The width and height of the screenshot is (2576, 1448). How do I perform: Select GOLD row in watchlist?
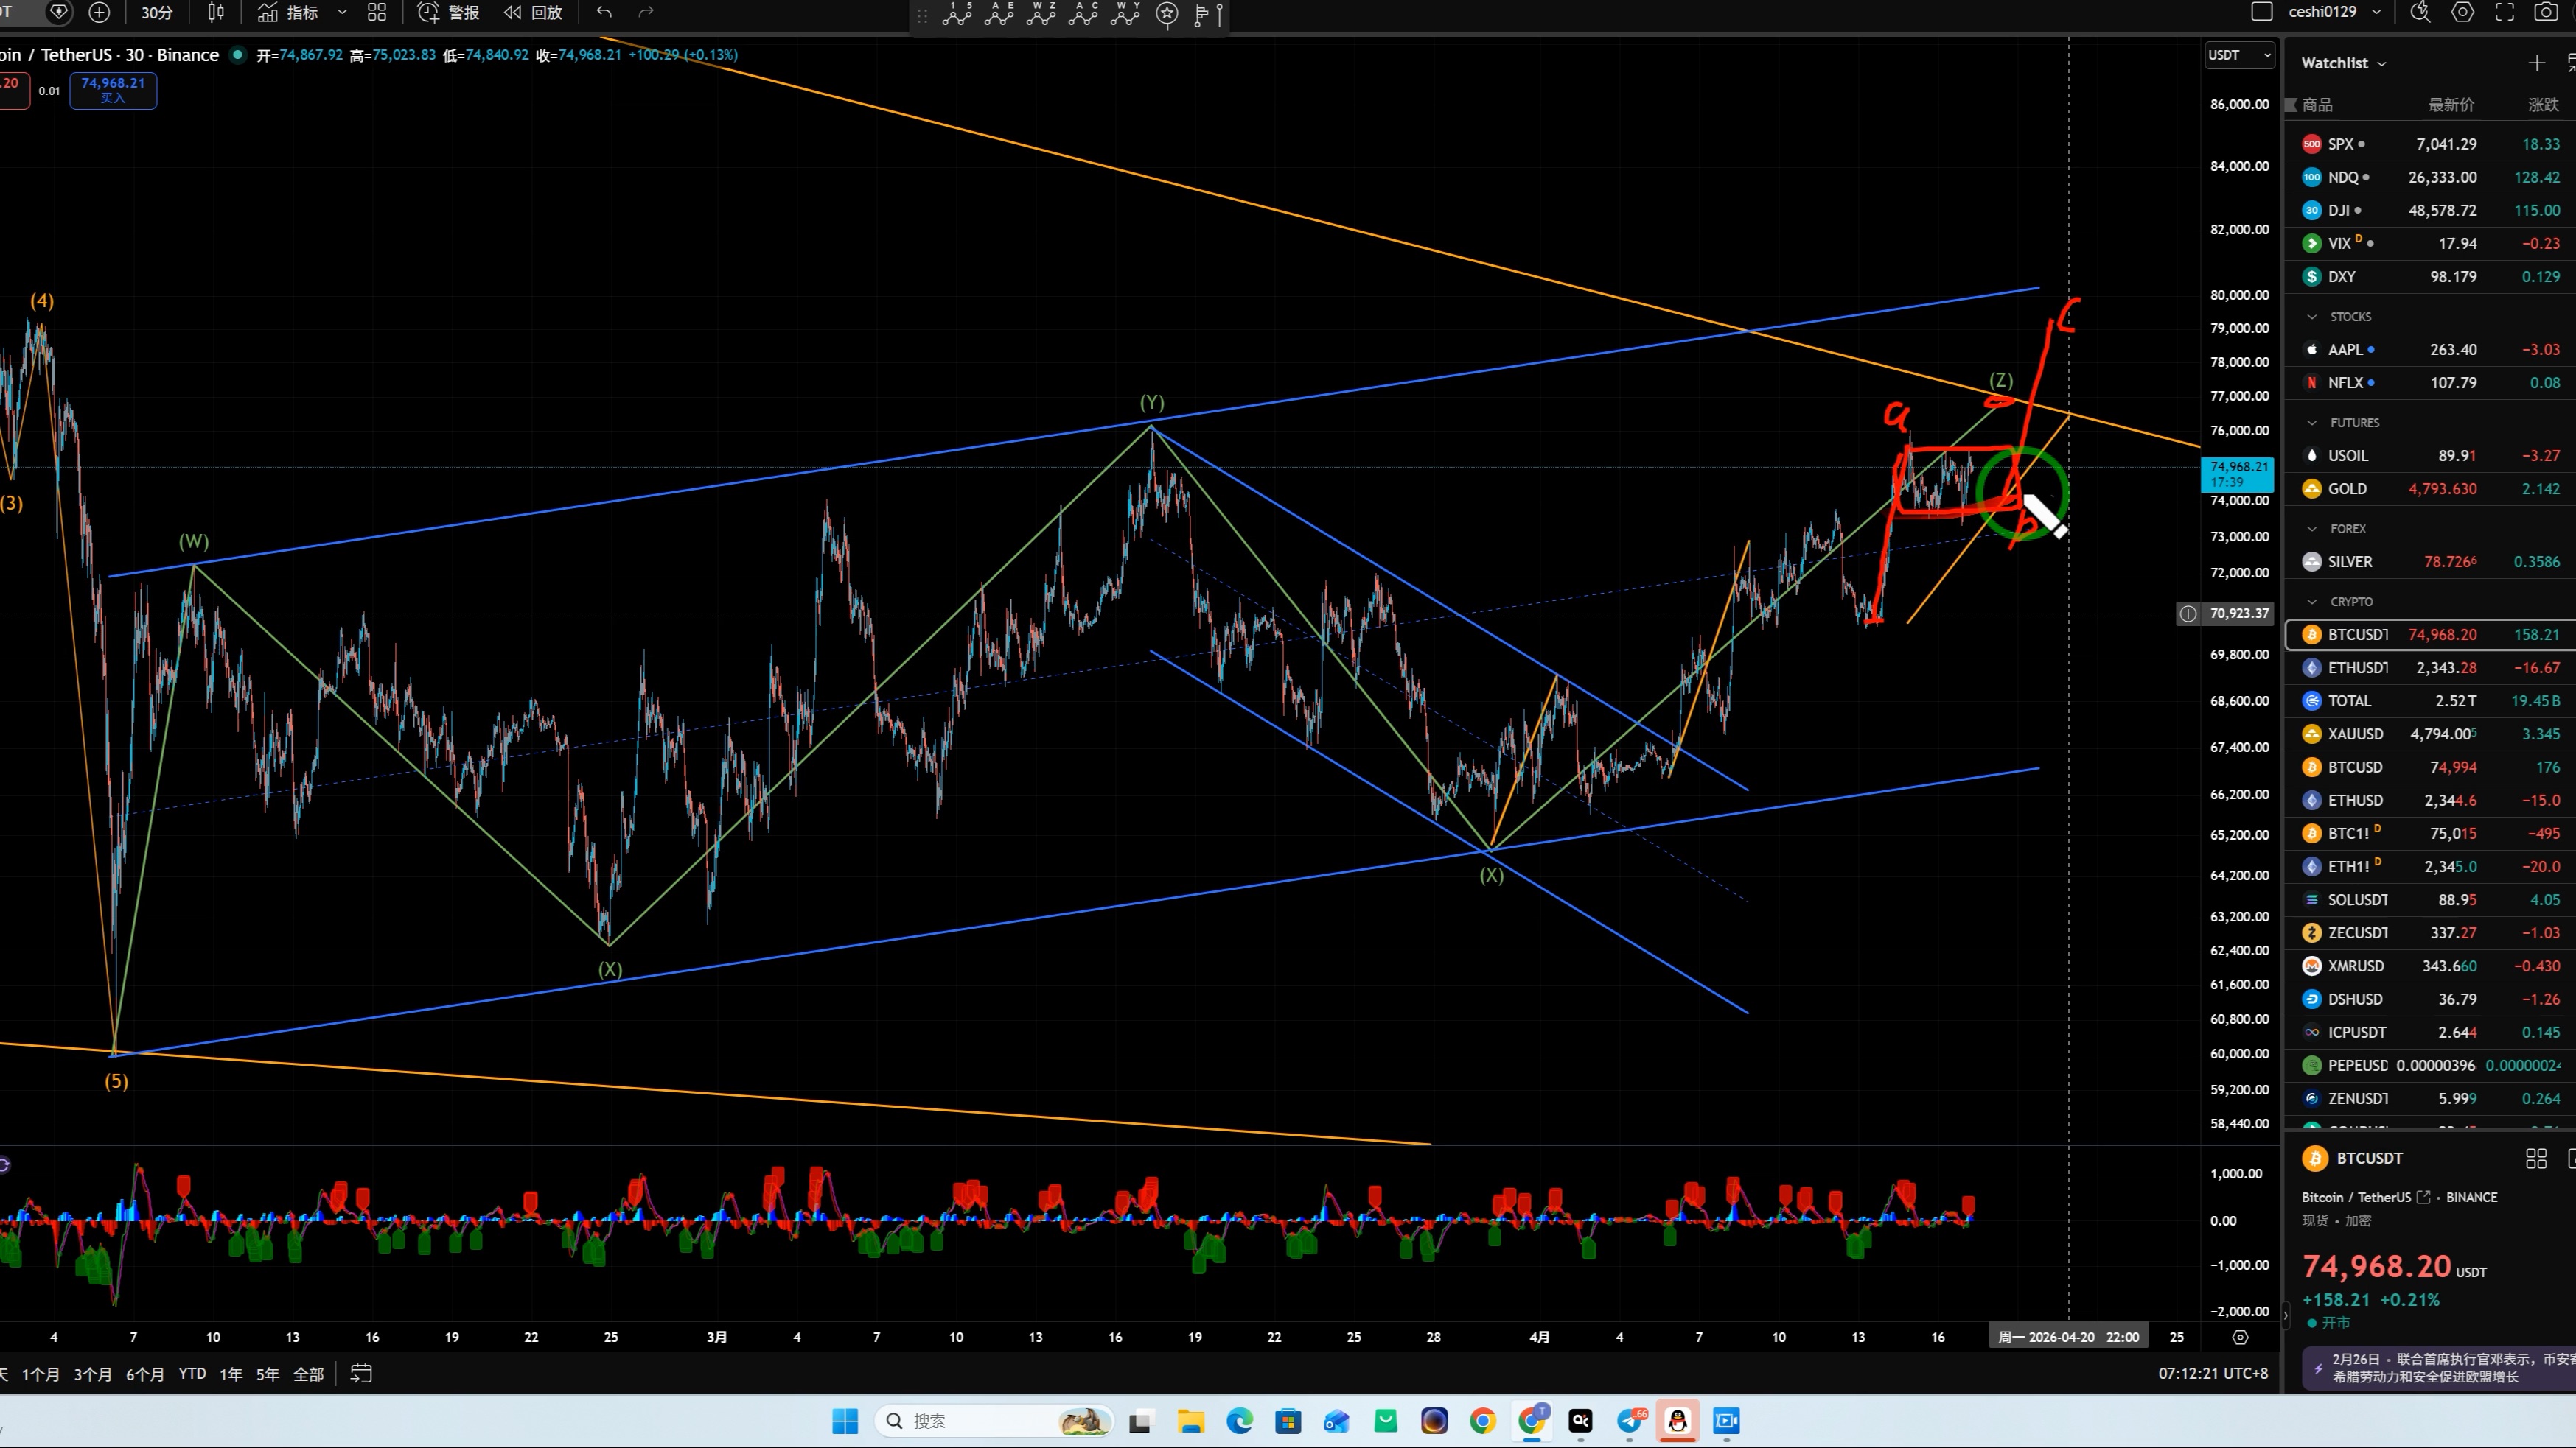tap(2430, 488)
